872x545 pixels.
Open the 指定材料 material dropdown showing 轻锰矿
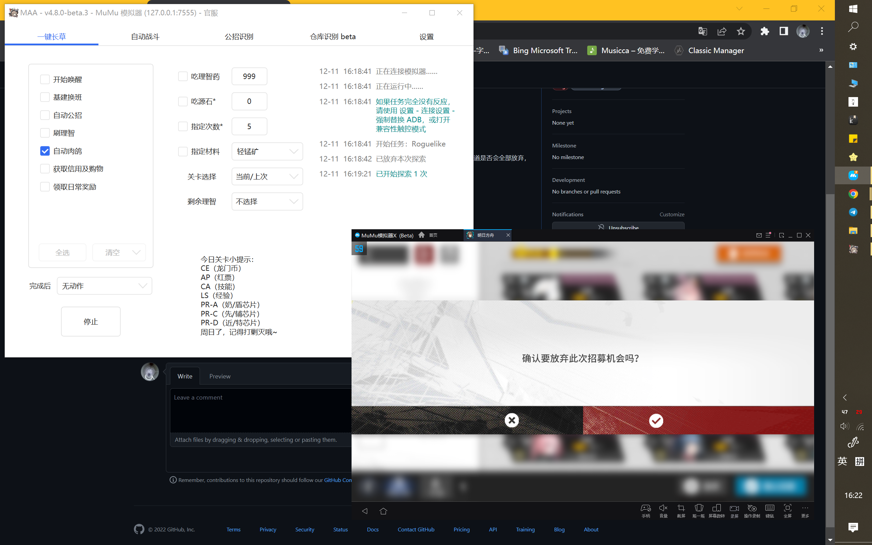click(x=267, y=151)
